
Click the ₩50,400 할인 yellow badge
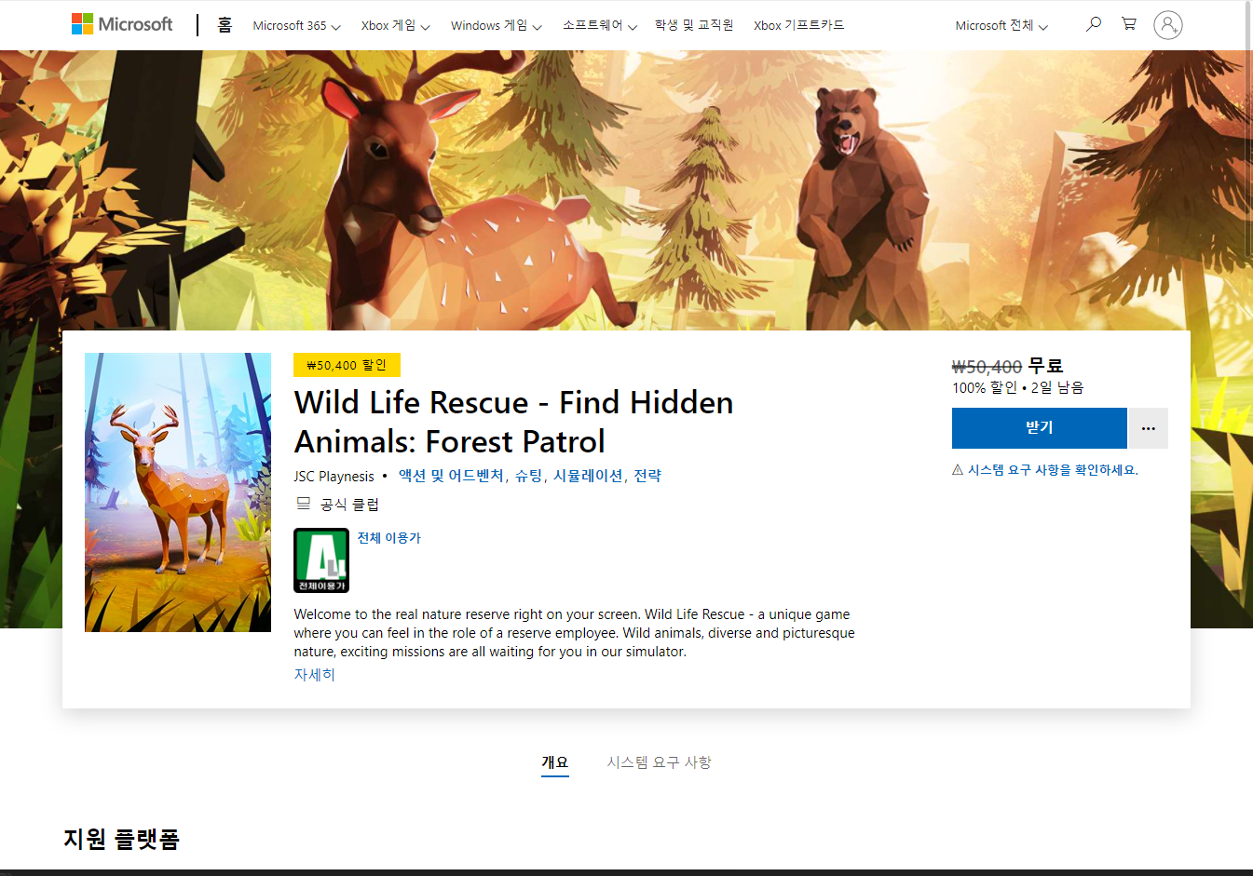347,365
